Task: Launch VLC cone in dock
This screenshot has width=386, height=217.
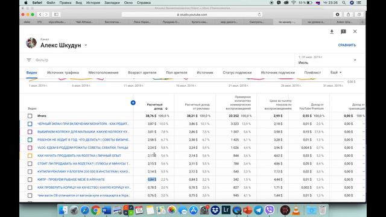Action: 296,210
